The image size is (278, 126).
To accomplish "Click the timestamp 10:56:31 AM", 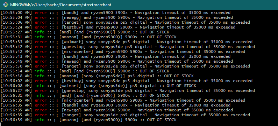I will click(16, 95).
